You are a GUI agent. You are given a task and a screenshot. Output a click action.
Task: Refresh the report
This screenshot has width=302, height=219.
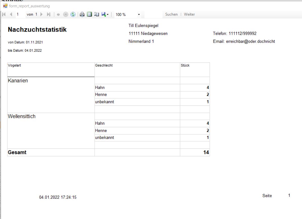tap(73, 15)
